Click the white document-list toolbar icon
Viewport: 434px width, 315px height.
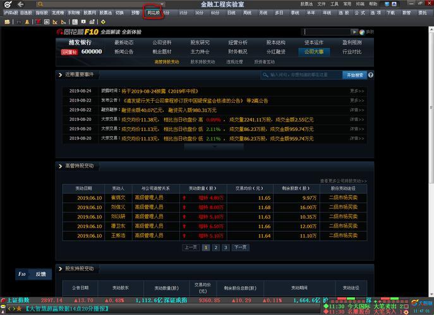[75, 22]
